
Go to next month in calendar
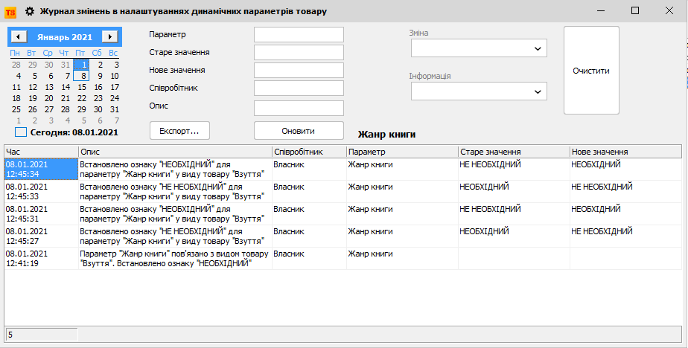coord(109,36)
